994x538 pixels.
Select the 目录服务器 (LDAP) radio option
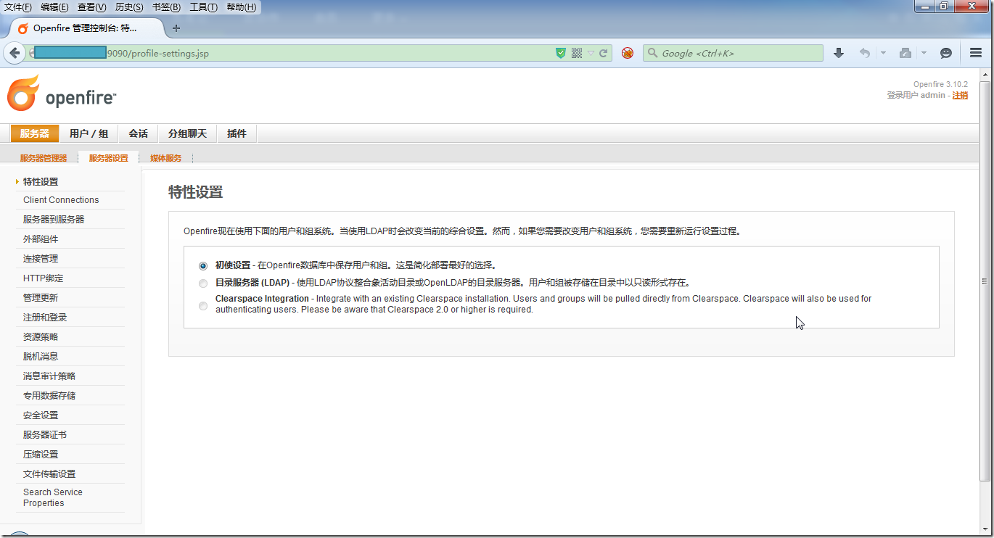tap(203, 284)
